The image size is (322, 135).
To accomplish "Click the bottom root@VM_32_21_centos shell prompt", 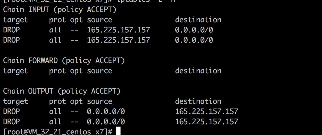I will (58, 131).
